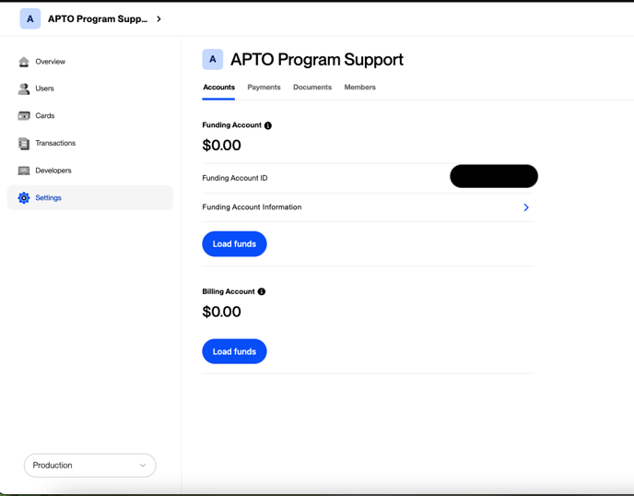This screenshot has height=496, width=634.
Task: Expand Funding Account Information chevron
Action: pos(526,207)
